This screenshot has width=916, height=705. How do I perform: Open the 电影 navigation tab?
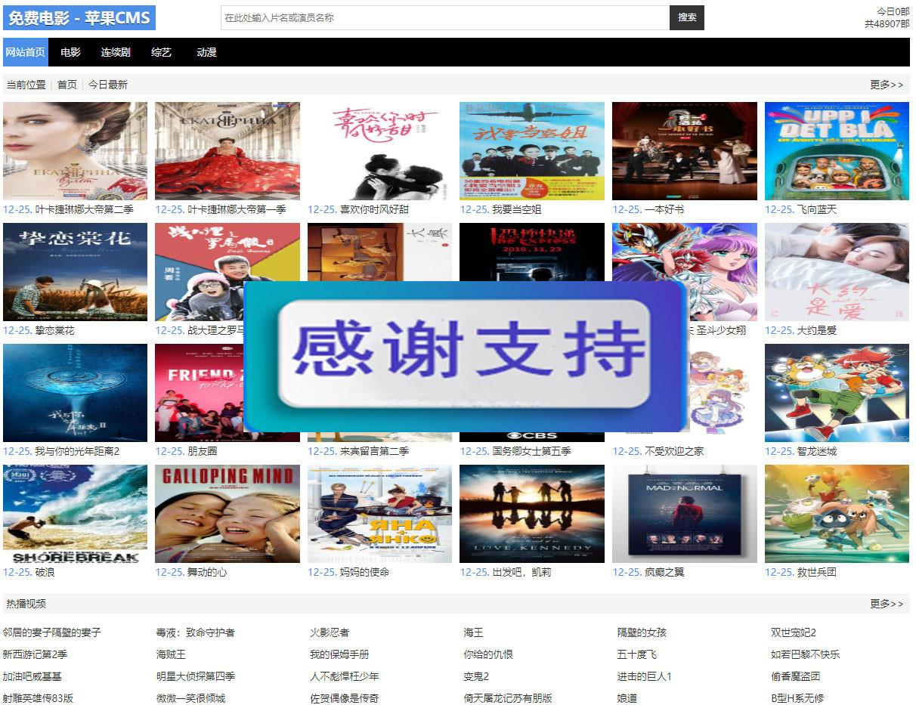click(x=70, y=52)
